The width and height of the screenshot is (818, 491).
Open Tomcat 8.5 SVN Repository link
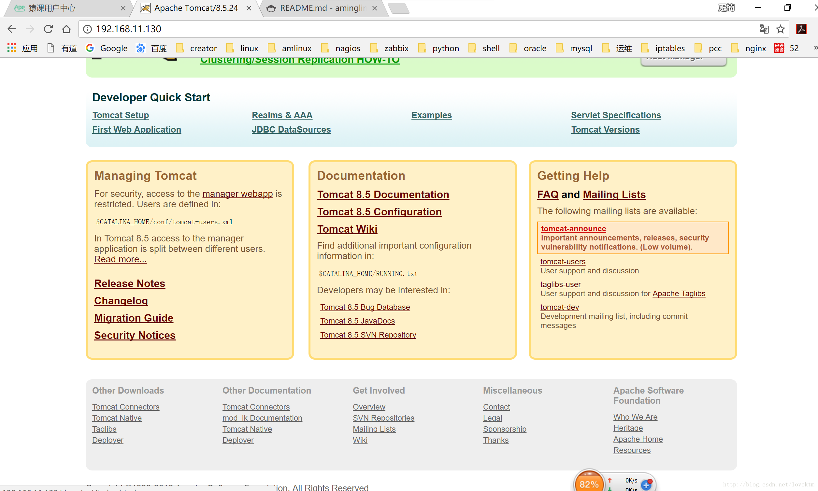coord(368,335)
